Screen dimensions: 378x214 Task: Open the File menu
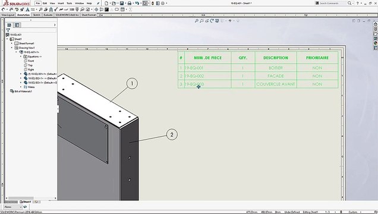(37, 4)
